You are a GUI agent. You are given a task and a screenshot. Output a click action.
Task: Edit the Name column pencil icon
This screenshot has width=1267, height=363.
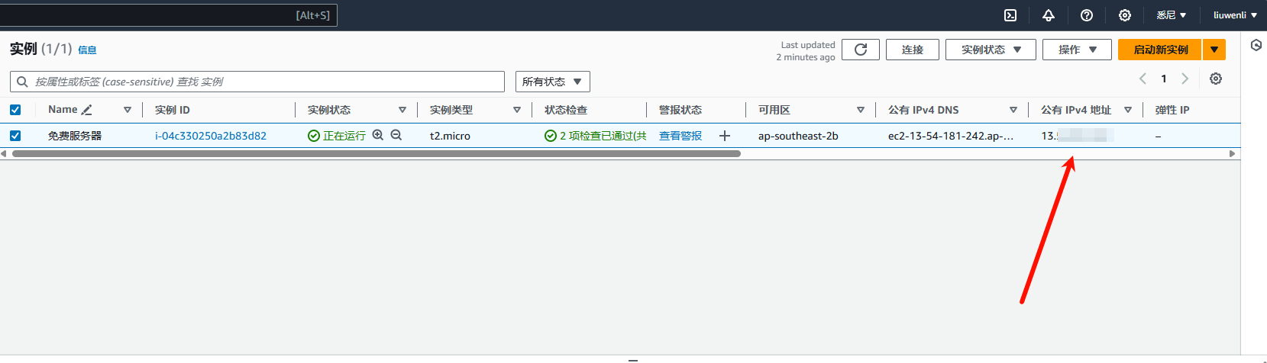[x=87, y=110]
